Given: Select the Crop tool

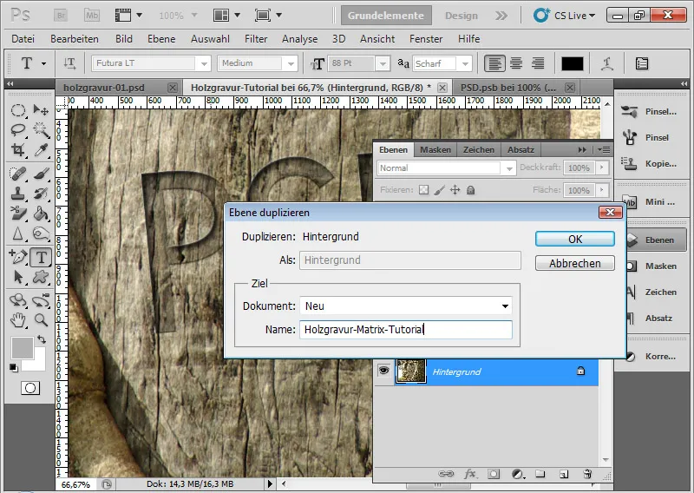Looking at the screenshot, I should (17, 150).
